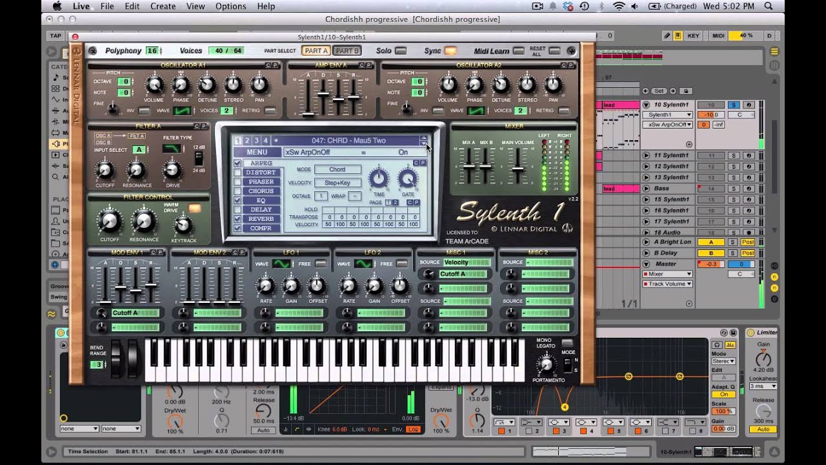The image size is (826, 465).
Task: Click the lock envelopes icon
Action: 686,91
